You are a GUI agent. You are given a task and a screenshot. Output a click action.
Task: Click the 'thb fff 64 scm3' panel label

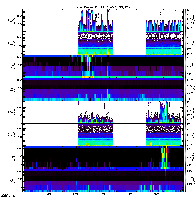pyautogui.click(x=11, y=43)
